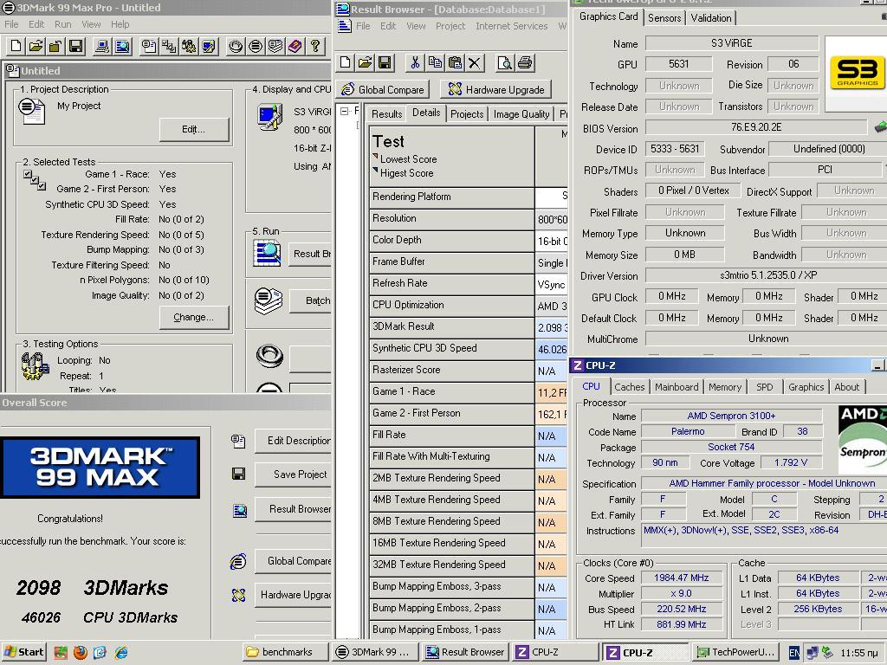Open the SPD tab in CPU-Z

(x=764, y=387)
